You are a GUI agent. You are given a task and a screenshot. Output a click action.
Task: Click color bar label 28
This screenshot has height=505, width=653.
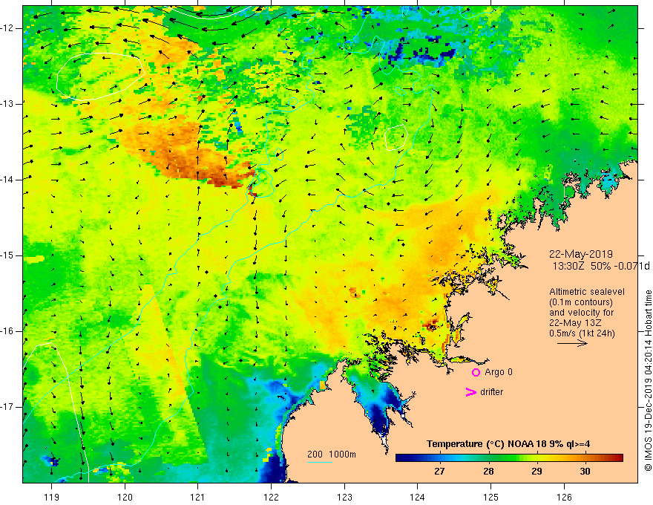click(x=488, y=472)
